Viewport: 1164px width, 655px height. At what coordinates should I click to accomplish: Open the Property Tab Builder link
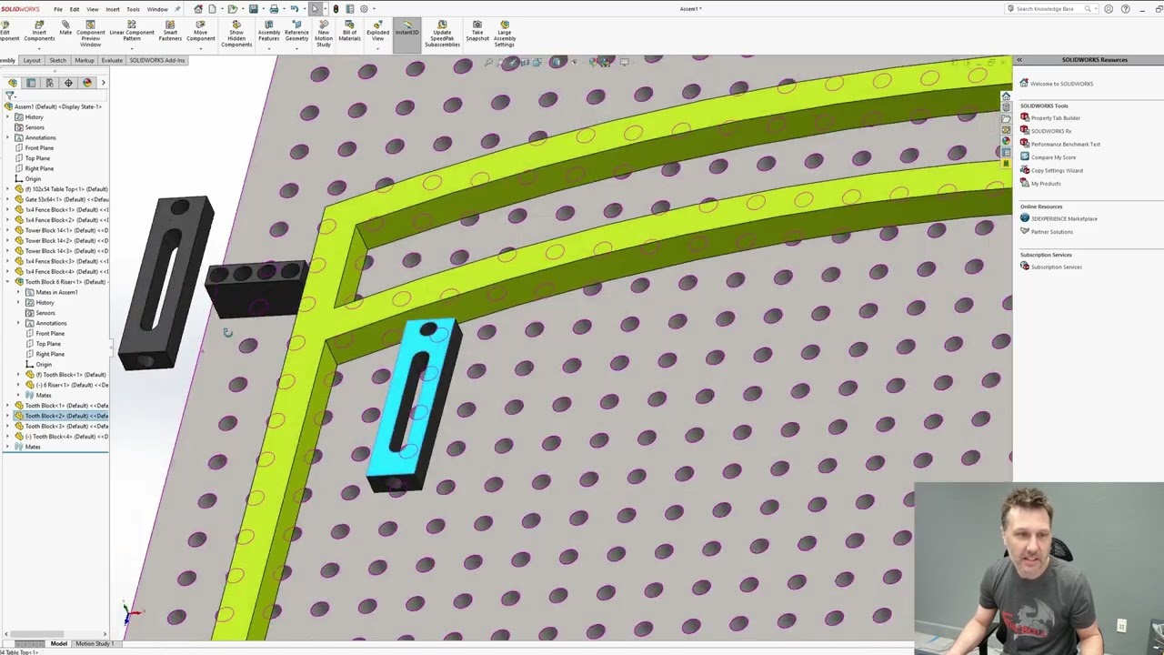click(1056, 118)
